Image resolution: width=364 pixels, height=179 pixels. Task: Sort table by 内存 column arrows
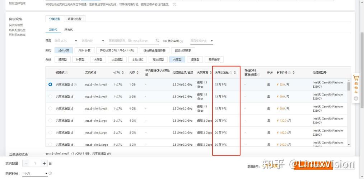[x=138, y=72]
